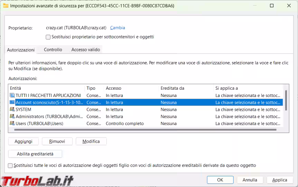Image resolution: width=298 pixels, height=187 pixels.
Task: Click the Account sconosciuto entry icon
Action: point(12,103)
